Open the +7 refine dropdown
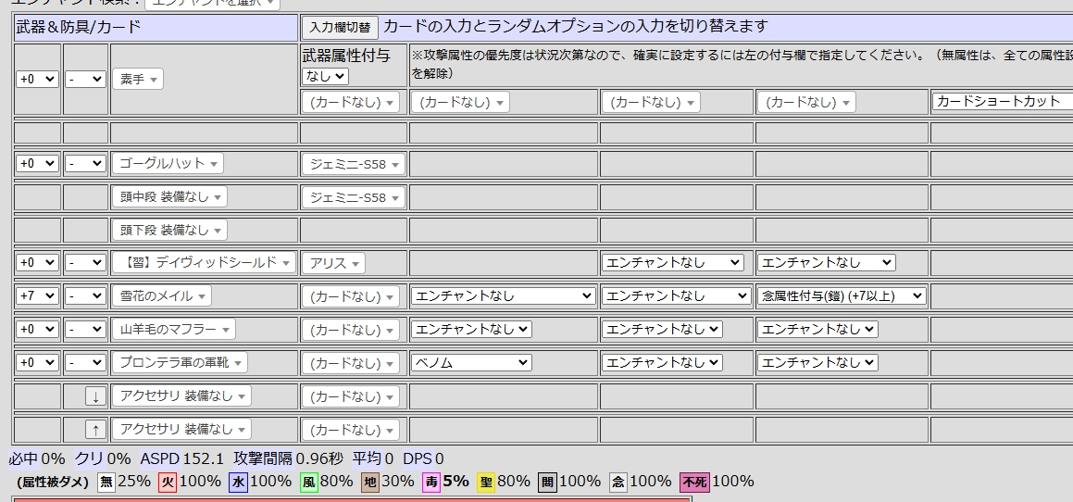This screenshot has width=1073, height=502. tap(38, 295)
